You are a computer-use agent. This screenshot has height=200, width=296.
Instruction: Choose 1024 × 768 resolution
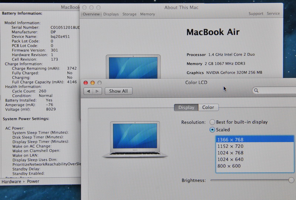[255, 153]
